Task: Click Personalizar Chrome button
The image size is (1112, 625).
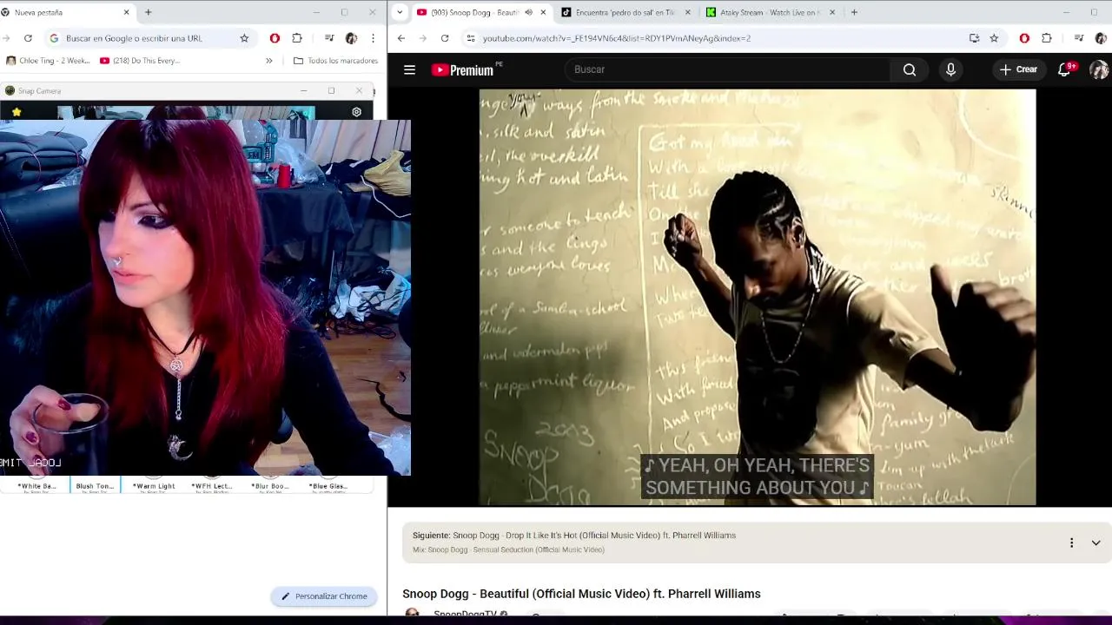Action: pyautogui.click(x=324, y=596)
